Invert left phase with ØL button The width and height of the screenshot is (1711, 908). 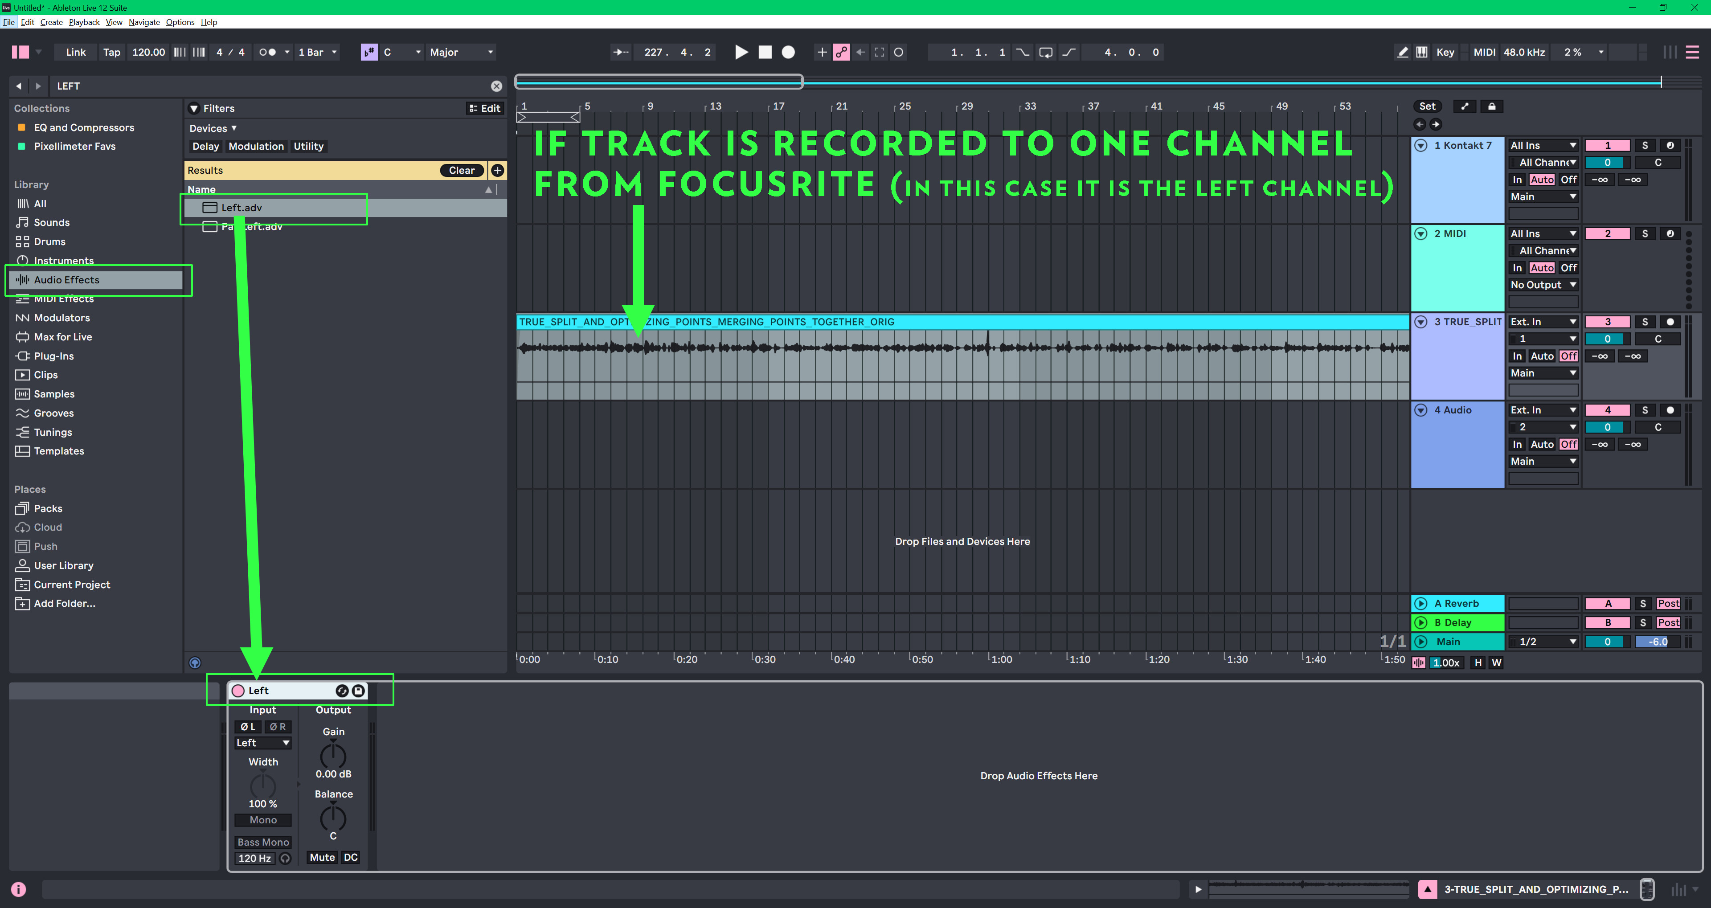[248, 727]
